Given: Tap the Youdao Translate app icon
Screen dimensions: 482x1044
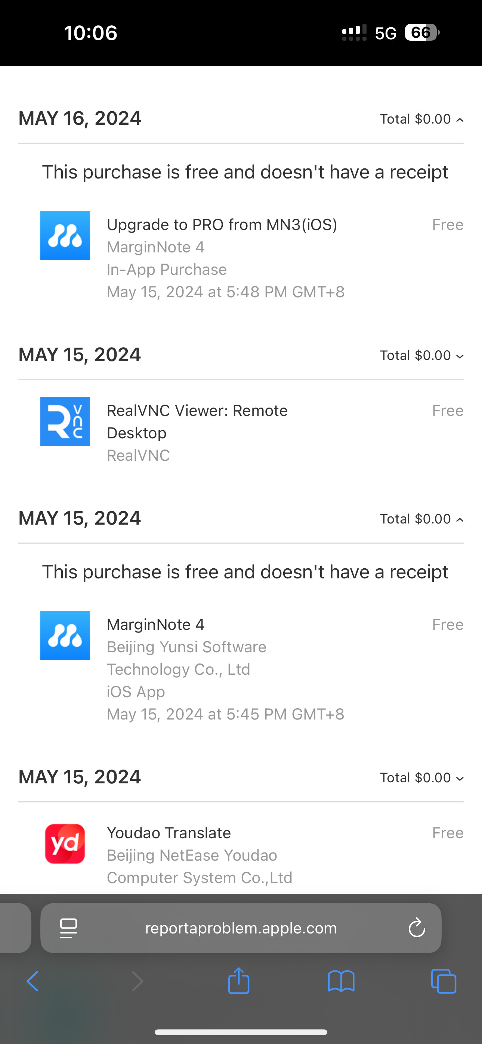Looking at the screenshot, I should tap(65, 844).
